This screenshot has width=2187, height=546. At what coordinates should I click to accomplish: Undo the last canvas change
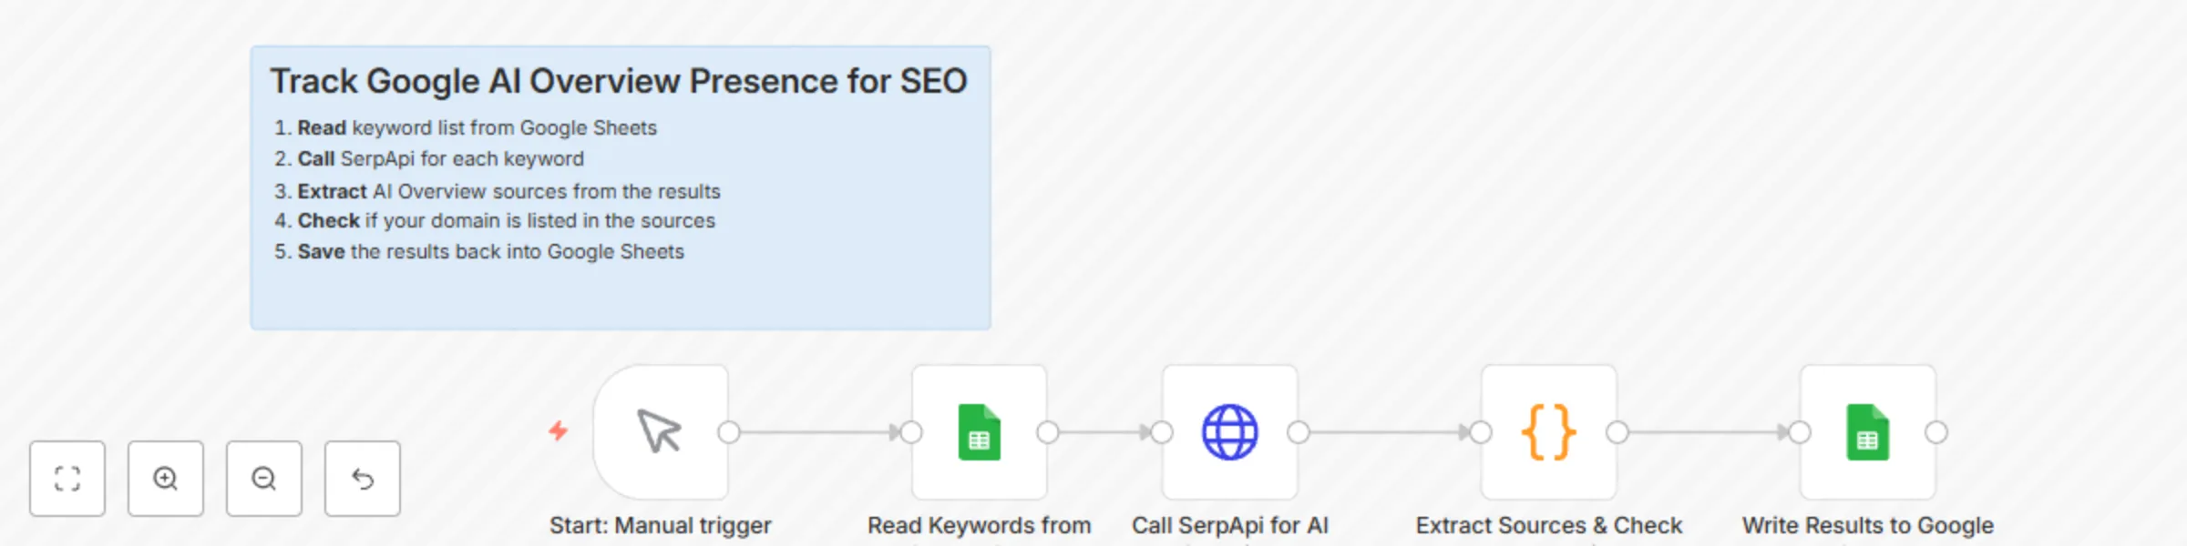pos(362,478)
